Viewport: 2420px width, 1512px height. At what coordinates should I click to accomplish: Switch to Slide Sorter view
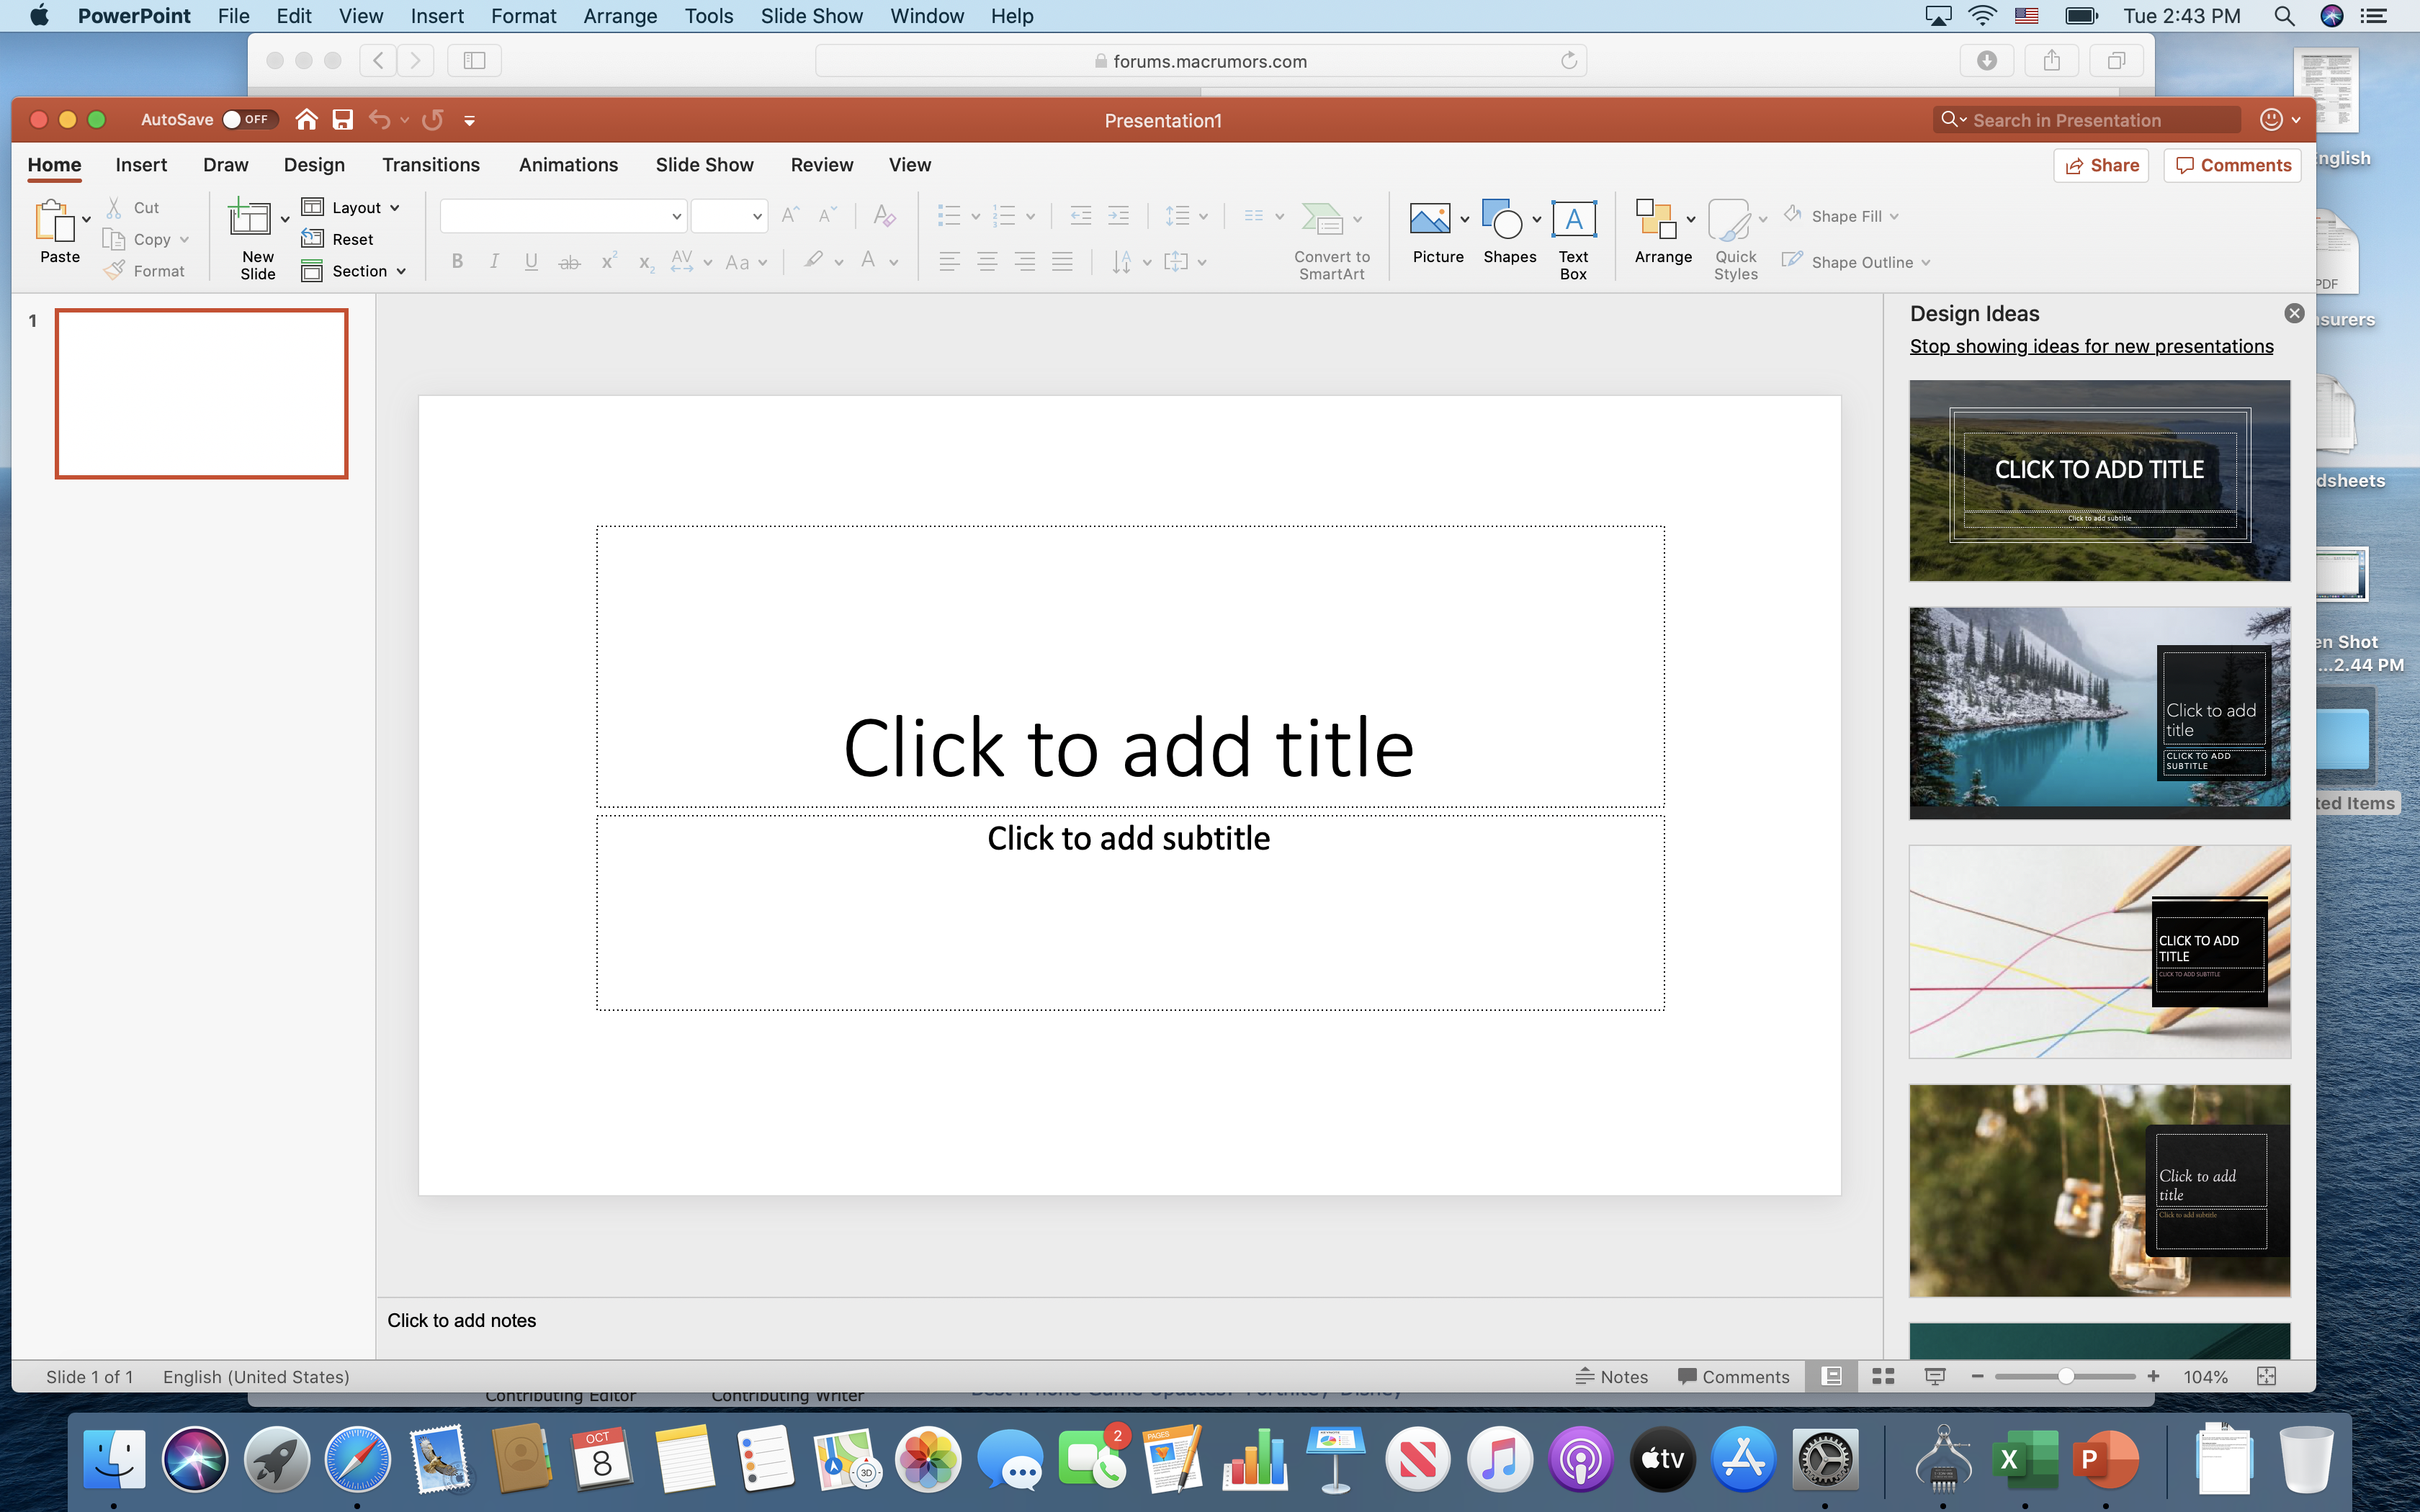(1883, 1377)
